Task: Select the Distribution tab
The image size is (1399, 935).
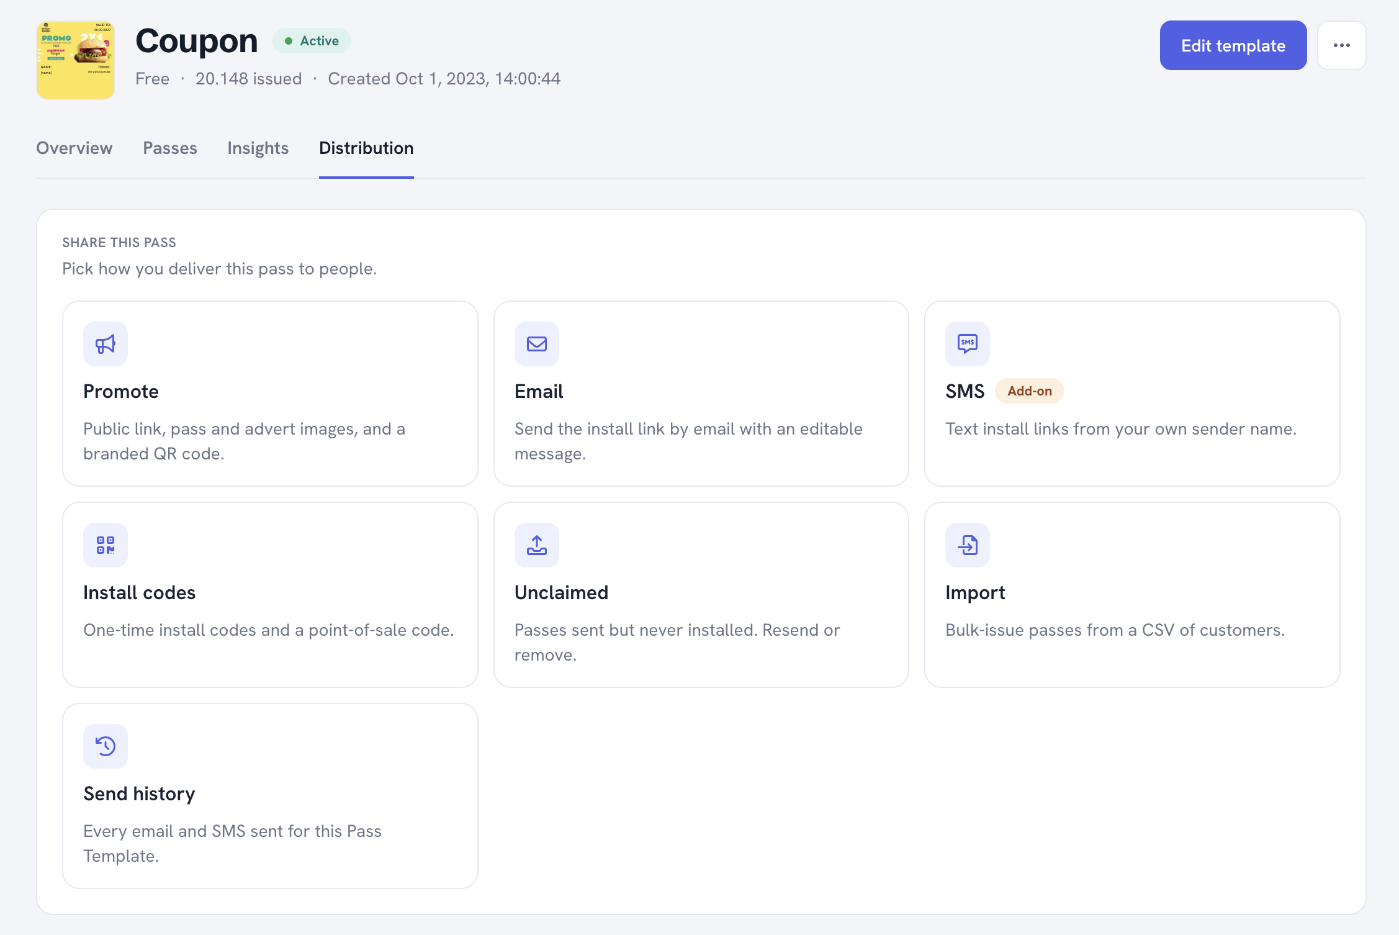Action: tap(366, 148)
